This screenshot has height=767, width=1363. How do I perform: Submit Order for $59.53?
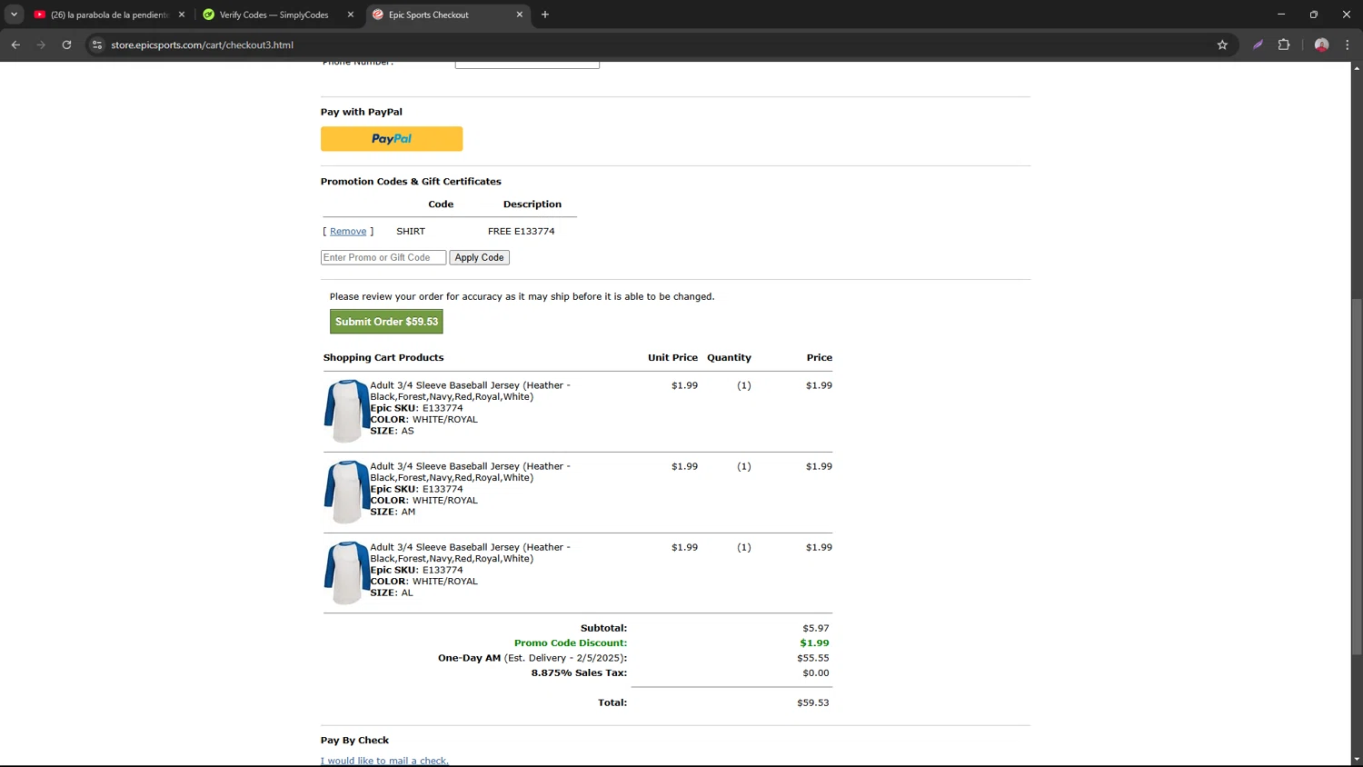click(x=386, y=322)
